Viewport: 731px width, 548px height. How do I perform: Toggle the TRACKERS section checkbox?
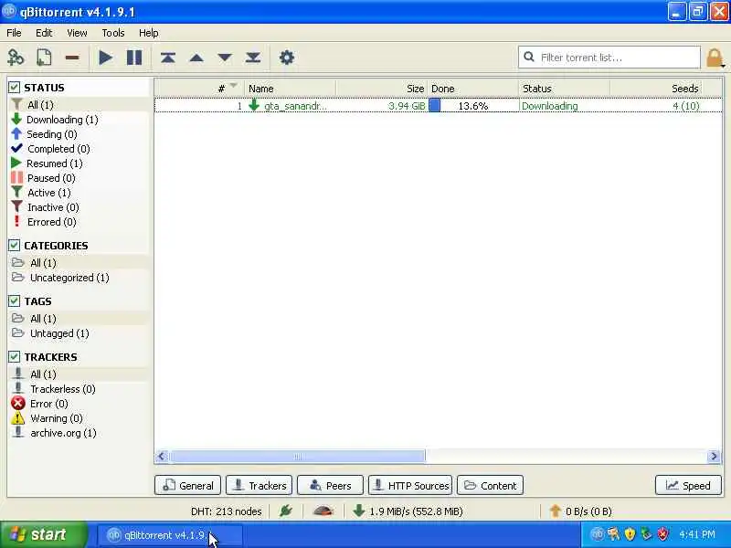tap(14, 357)
